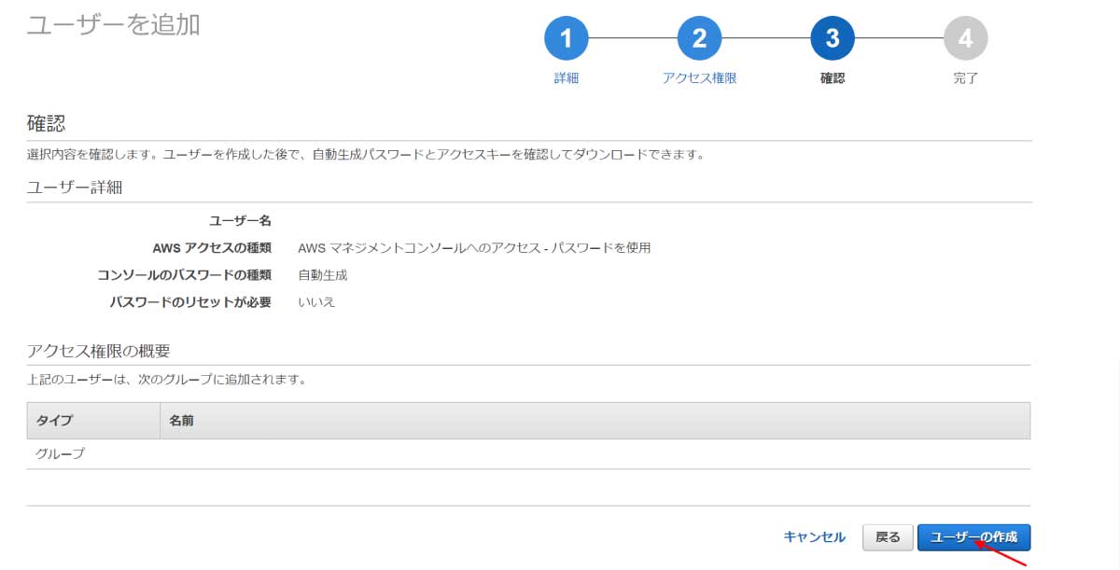The height and width of the screenshot is (570, 1120).
Task: Click the 戻る button
Action: pyautogui.click(x=887, y=537)
